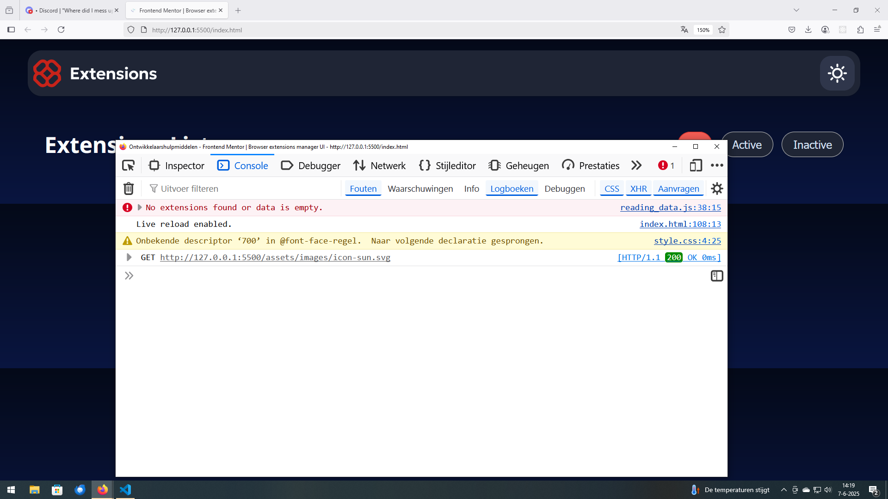This screenshot has width=888, height=499.
Task: Open console settings gear icon
Action: point(717,189)
